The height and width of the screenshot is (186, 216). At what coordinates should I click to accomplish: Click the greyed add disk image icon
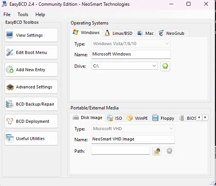coord(169,151)
